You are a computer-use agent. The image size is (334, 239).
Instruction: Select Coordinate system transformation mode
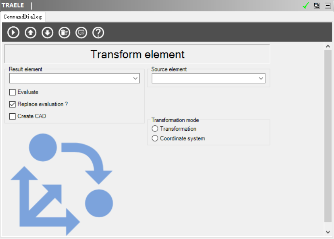[155, 138]
